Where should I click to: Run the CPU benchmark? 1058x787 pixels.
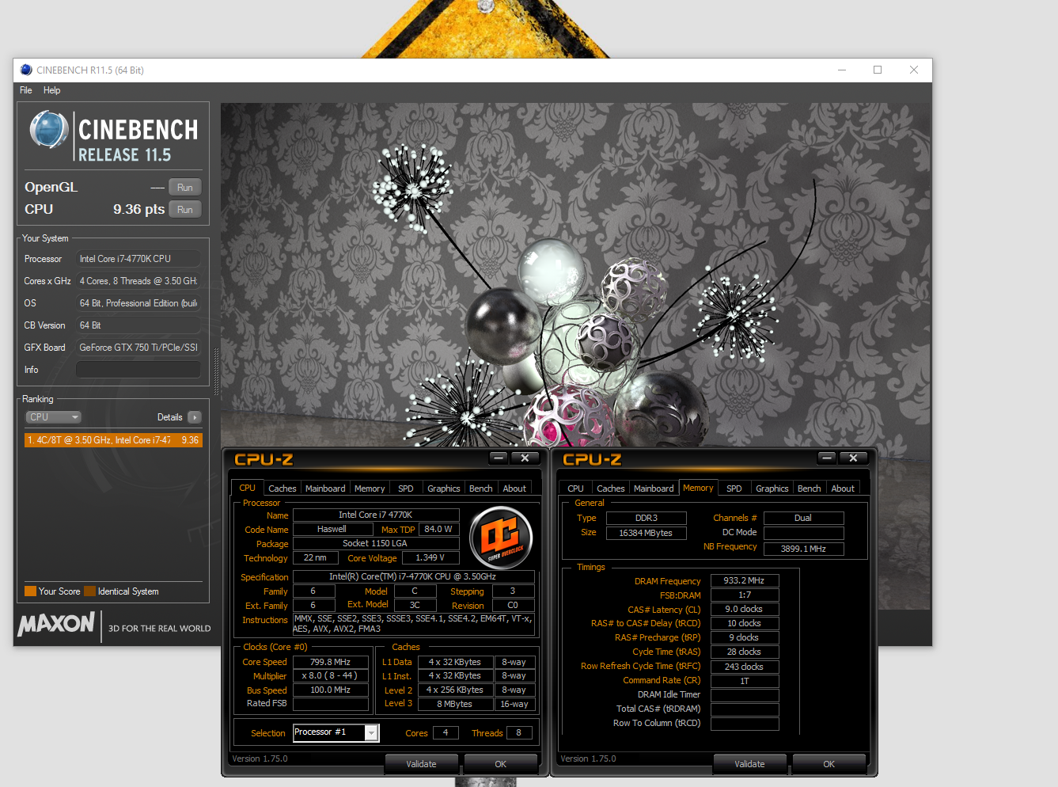185,210
